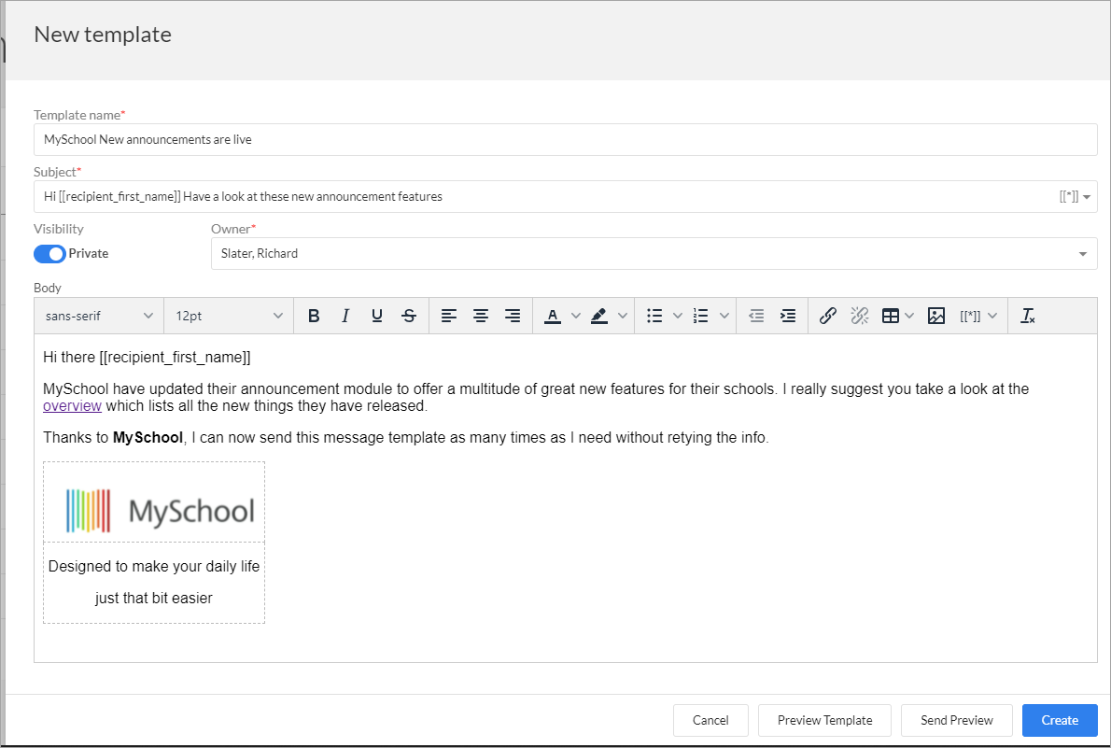Decrease the indent

(756, 317)
